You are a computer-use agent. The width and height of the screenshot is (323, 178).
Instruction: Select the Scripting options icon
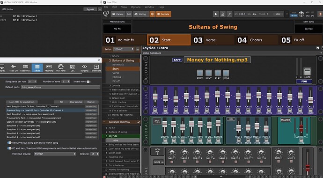click(x=84, y=68)
